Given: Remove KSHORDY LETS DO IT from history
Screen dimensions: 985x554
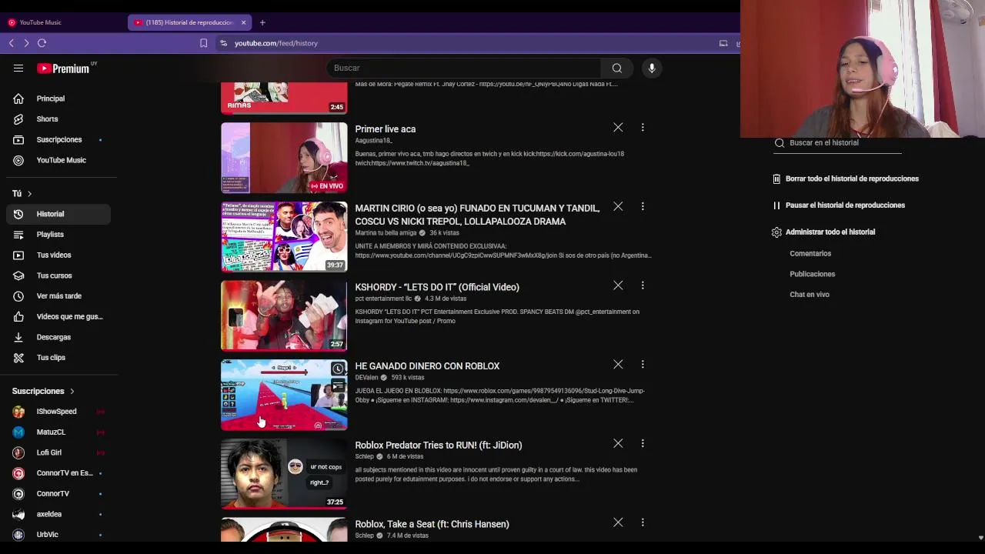Looking at the screenshot, I should [618, 285].
